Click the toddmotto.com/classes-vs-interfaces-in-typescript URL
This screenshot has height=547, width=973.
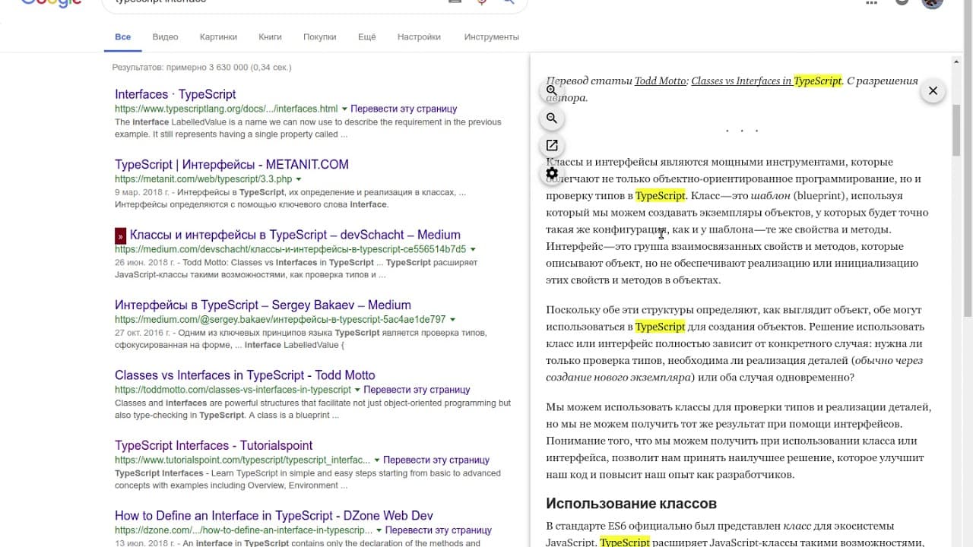tap(233, 390)
